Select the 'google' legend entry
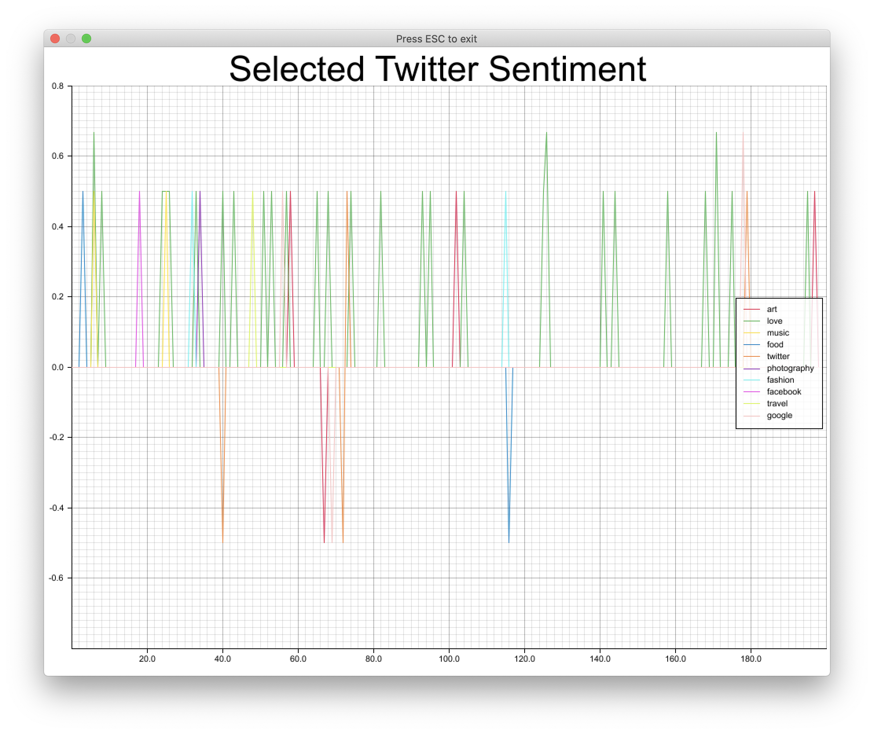Image resolution: width=874 pixels, height=734 pixels. point(779,416)
